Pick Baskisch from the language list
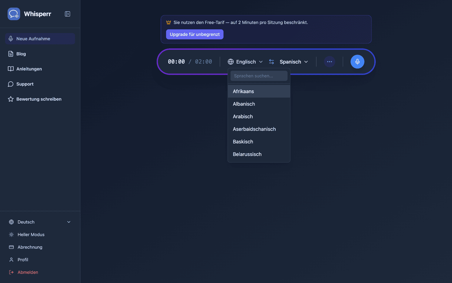The image size is (452, 283). pyautogui.click(x=259, y=141)
